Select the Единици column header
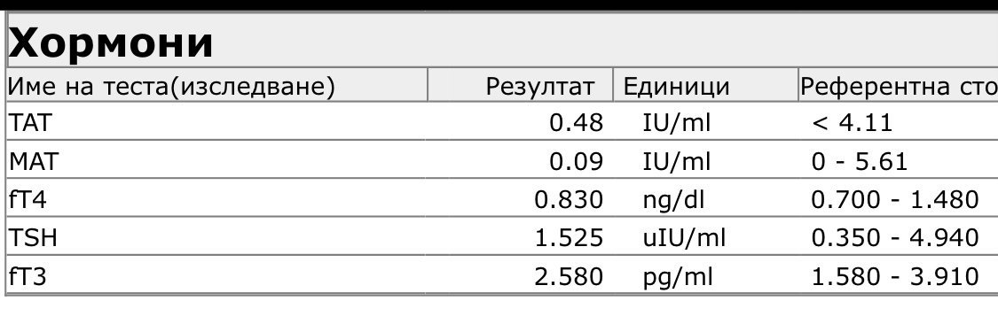This screenshot has width=998, height=324. click(705, 85)
